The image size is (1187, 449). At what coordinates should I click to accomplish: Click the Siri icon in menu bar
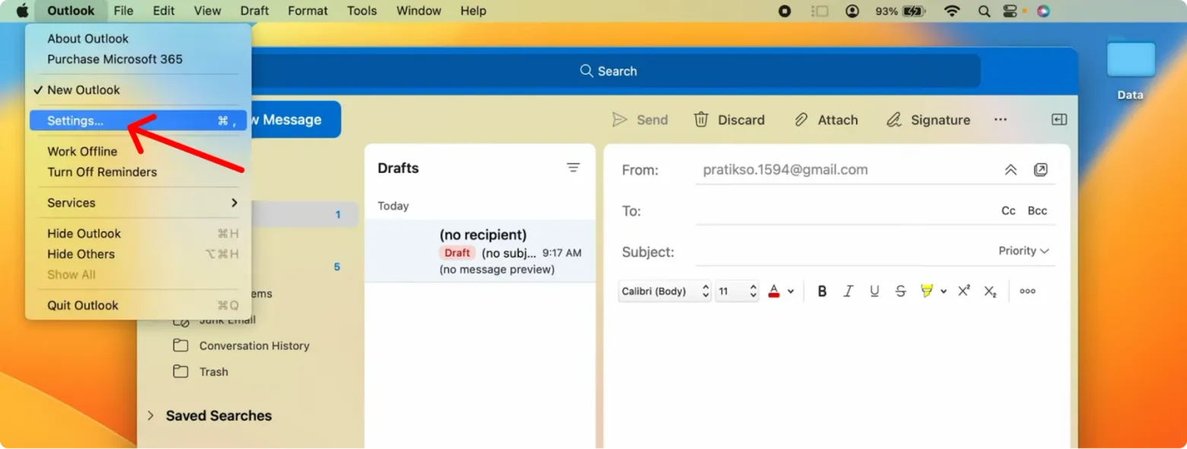pos(1043,11)
